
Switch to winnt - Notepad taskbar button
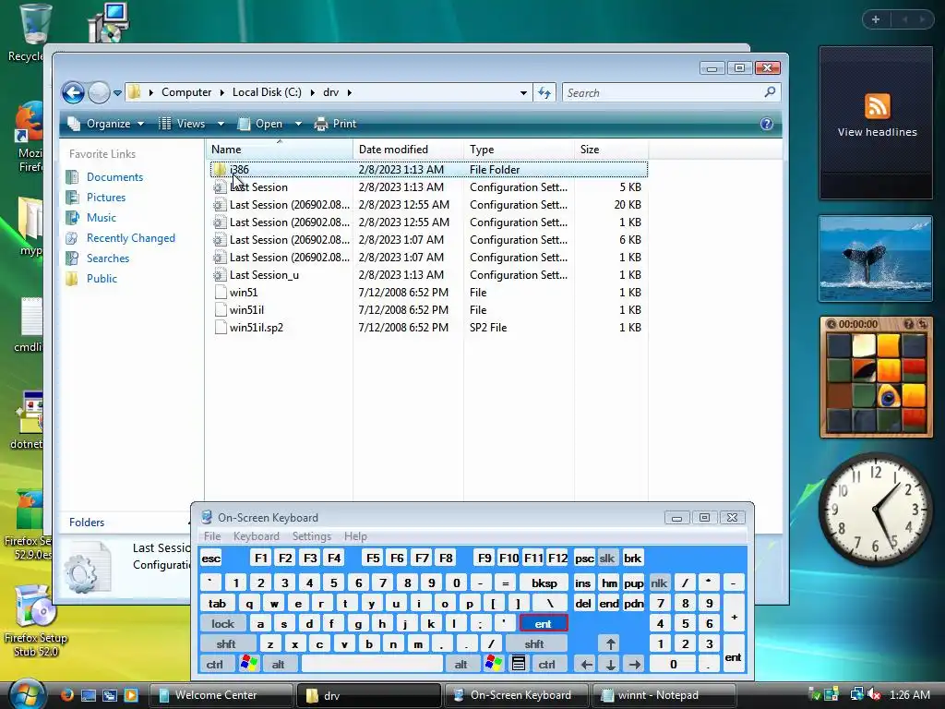point(664,695)
